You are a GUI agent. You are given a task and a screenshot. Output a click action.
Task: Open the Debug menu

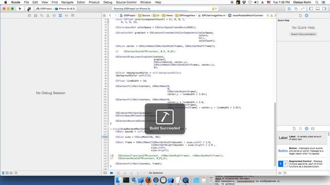(x=108, y=2)
